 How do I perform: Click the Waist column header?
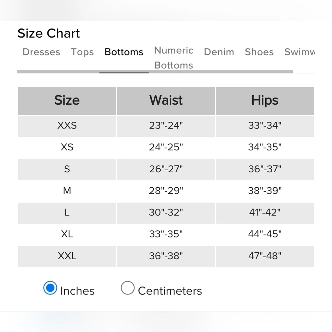click(x=166, y=101)
